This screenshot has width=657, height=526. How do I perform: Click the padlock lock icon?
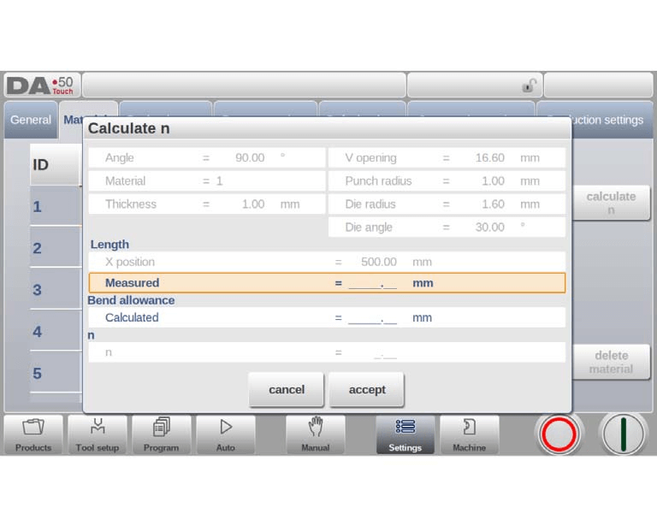[530, 86]
